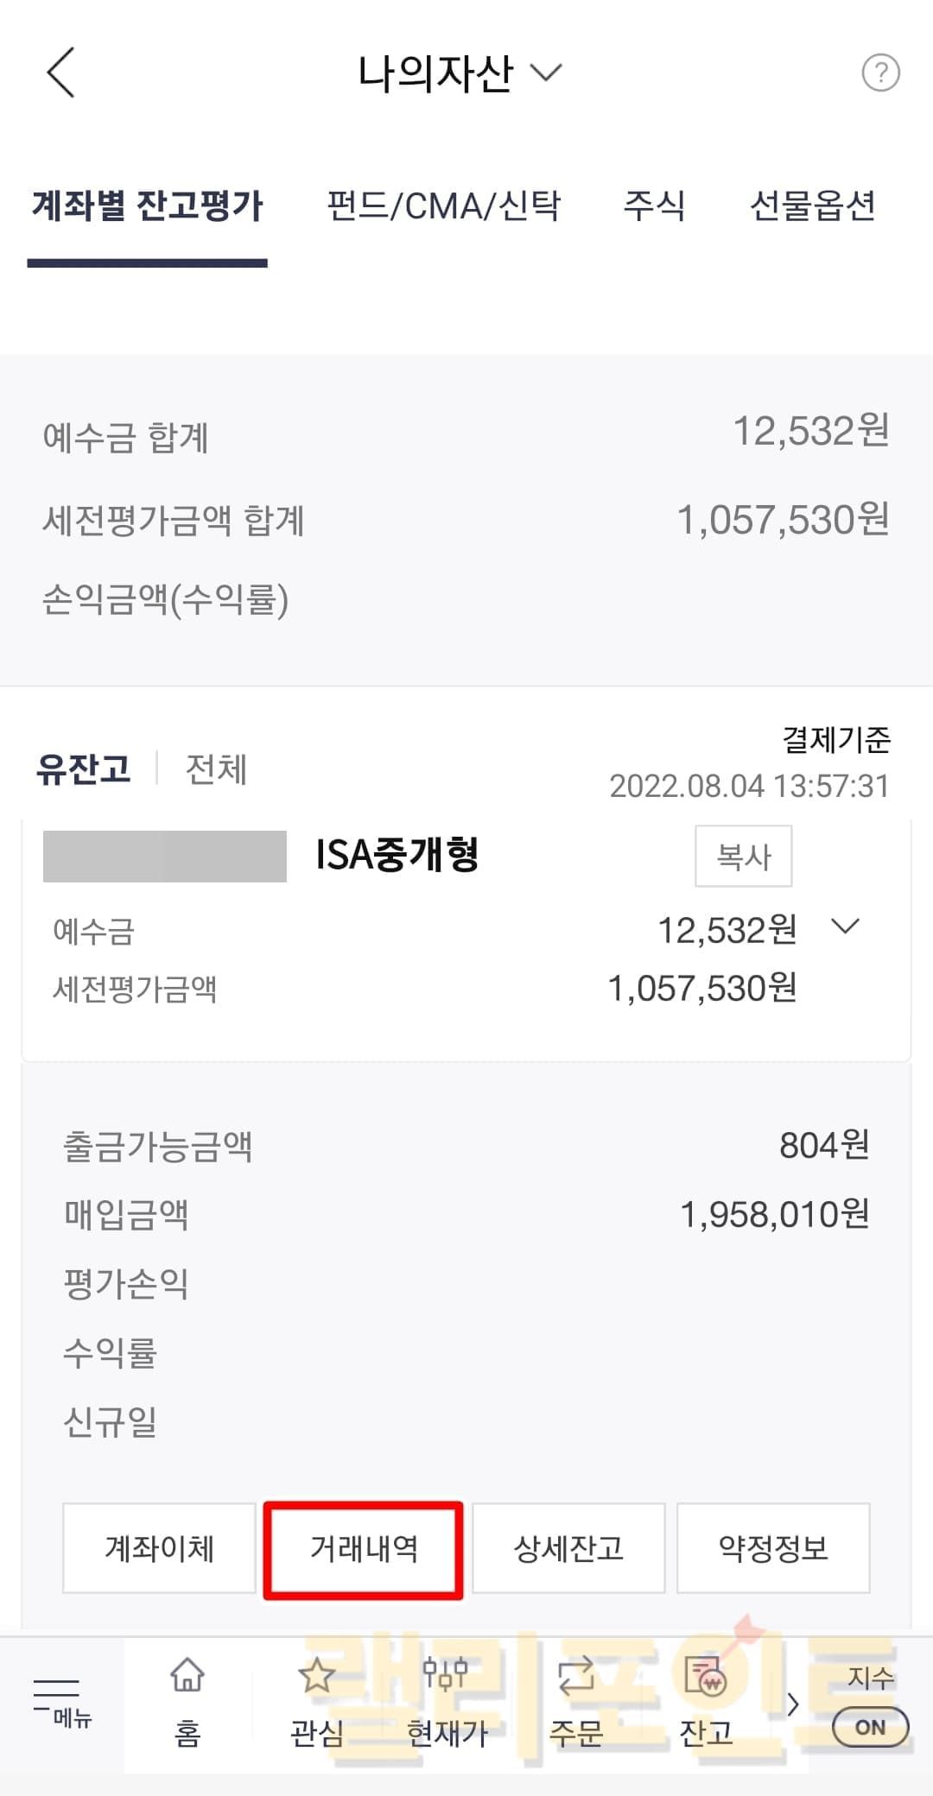933x1796 pixels.
Task: Tap the back arrow icon
Action: [x=61, y=73]
